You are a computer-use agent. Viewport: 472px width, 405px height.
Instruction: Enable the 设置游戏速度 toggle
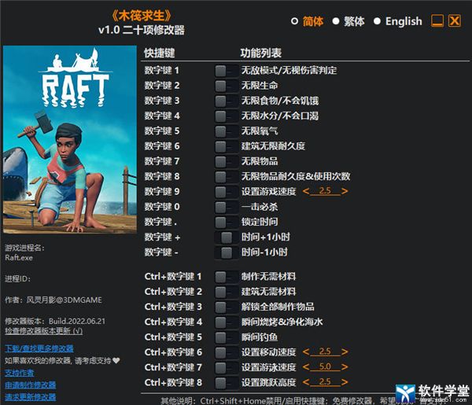point(226,192)
